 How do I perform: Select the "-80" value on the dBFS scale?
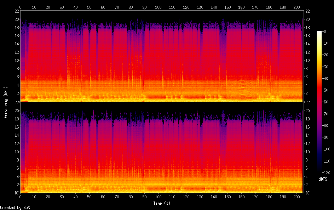[325, 126]
